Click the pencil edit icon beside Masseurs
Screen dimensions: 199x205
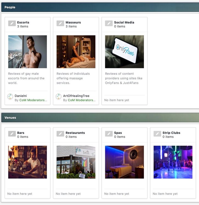60,24
